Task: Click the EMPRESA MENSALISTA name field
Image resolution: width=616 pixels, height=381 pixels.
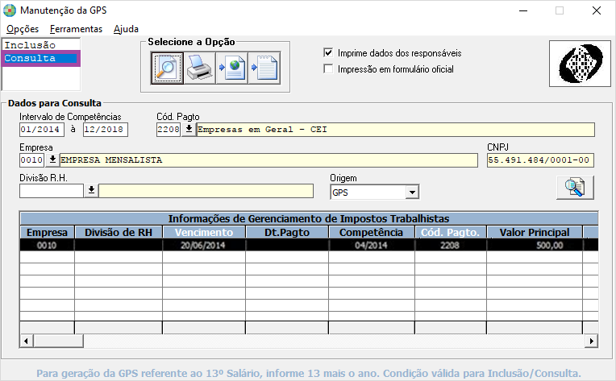Action: pos(268,160)
